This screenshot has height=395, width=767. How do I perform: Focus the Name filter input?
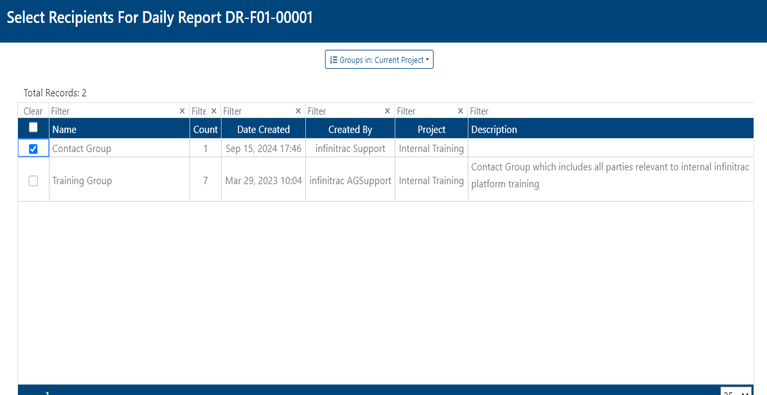[113, 111]
